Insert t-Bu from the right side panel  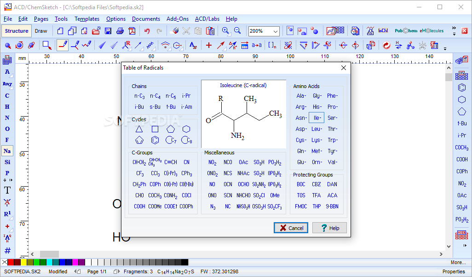(x=462, y=124)
